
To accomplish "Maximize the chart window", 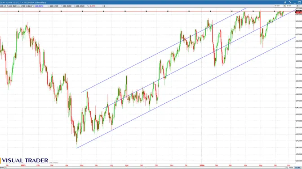I will (299, 2).
